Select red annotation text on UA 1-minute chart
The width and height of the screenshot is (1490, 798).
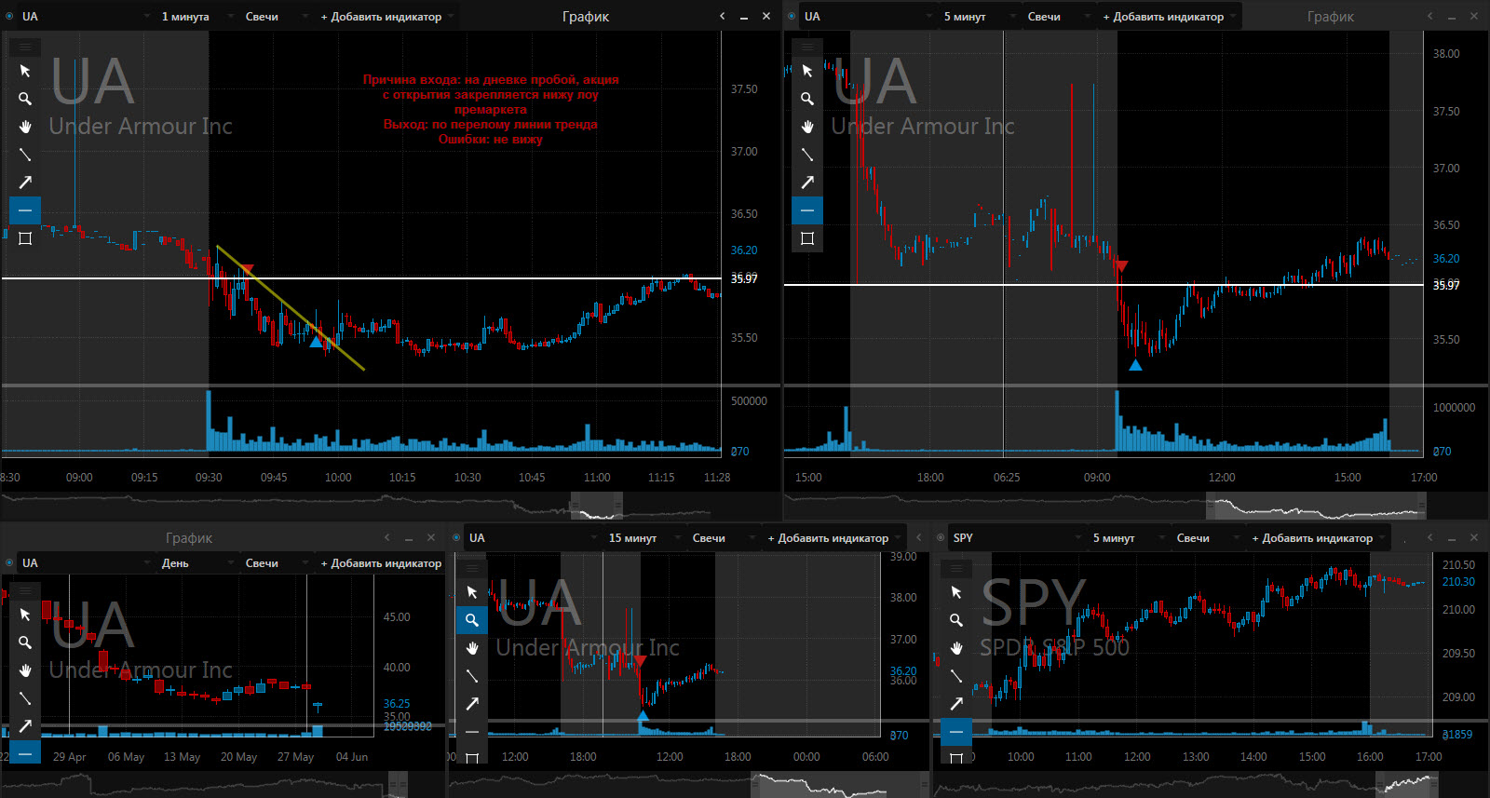click(491, 109)
